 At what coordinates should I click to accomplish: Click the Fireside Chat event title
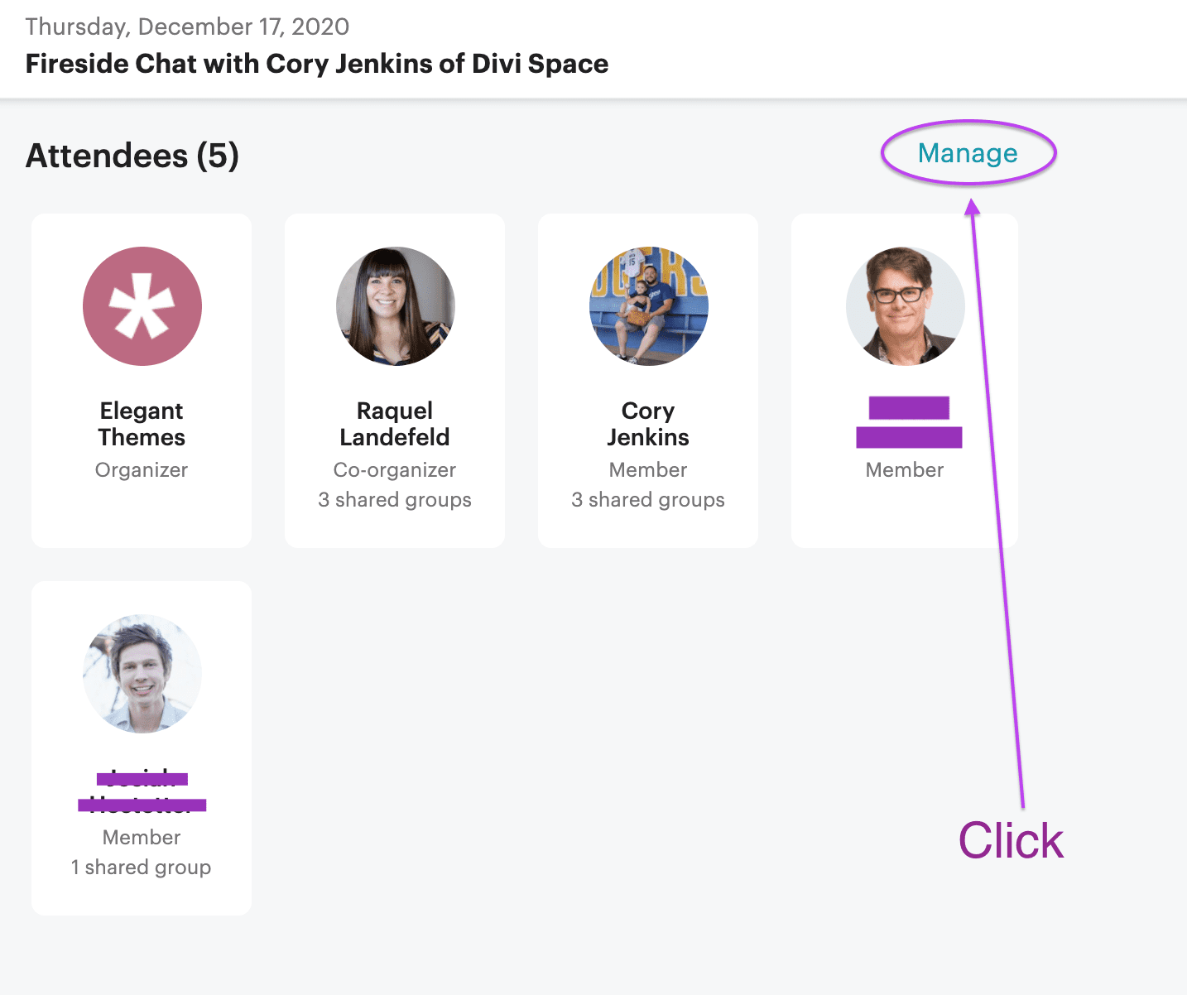(x=317, y=64)
